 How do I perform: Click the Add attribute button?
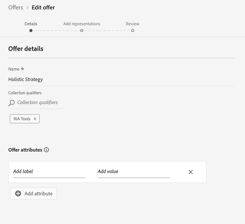point(33,193)
